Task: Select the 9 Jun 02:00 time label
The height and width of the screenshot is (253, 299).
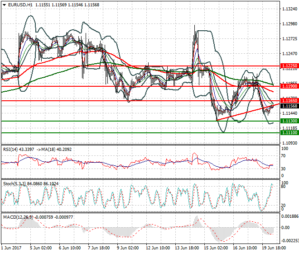Action: [127, 248]
